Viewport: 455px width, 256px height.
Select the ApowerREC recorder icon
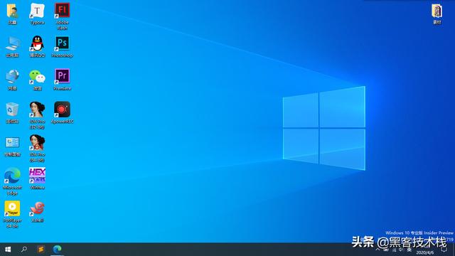62,112
